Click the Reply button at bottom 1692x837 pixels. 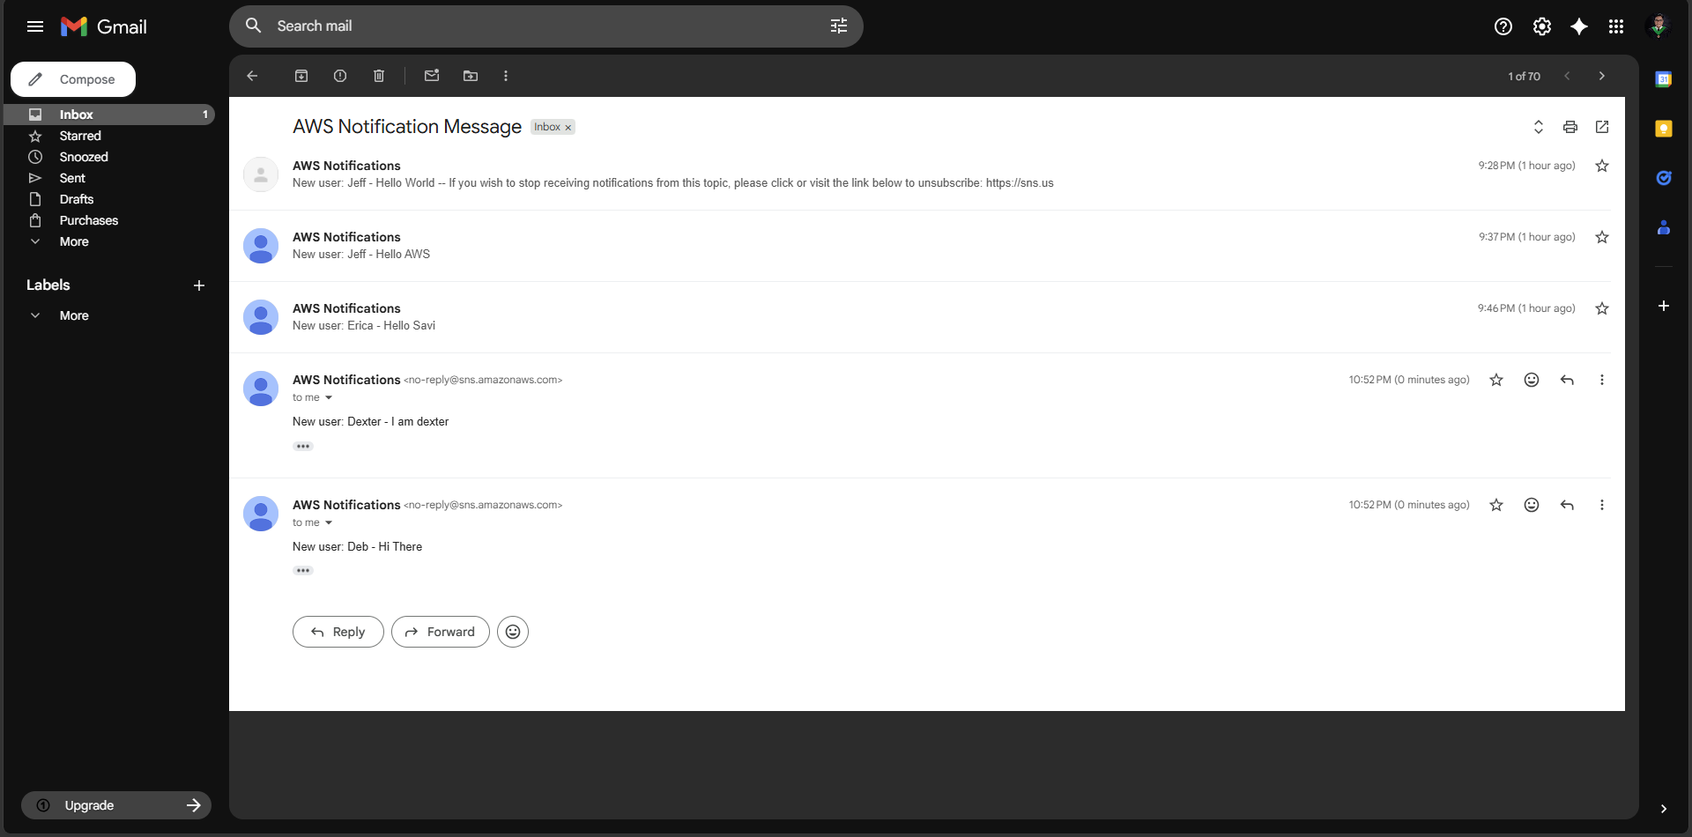click(338, 632)
